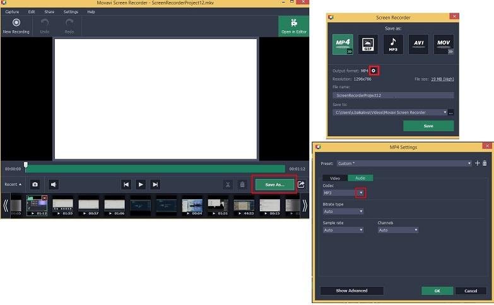This screenshot has width=494, height=305.
Task: Delete preset with trash icon
Action: tap(485, 163)
